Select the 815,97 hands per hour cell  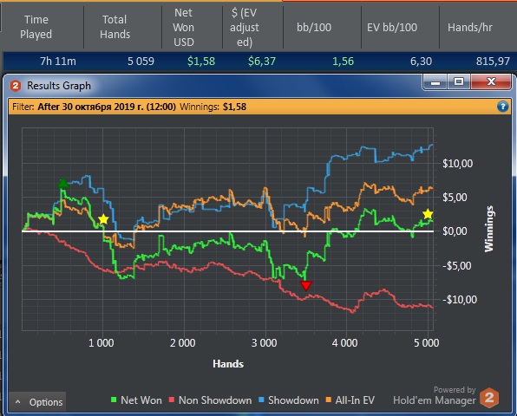pyautogui.click(x=493, y=62)
